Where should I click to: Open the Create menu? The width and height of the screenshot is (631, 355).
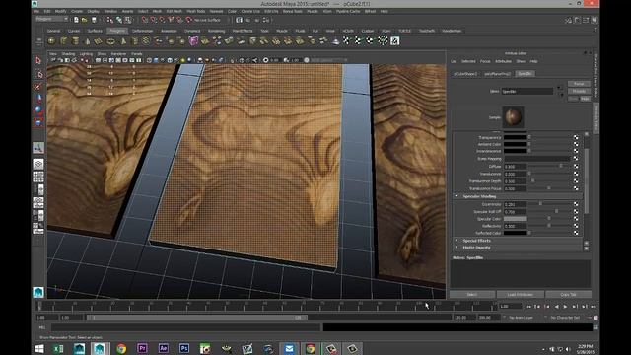tap(77, 11)
